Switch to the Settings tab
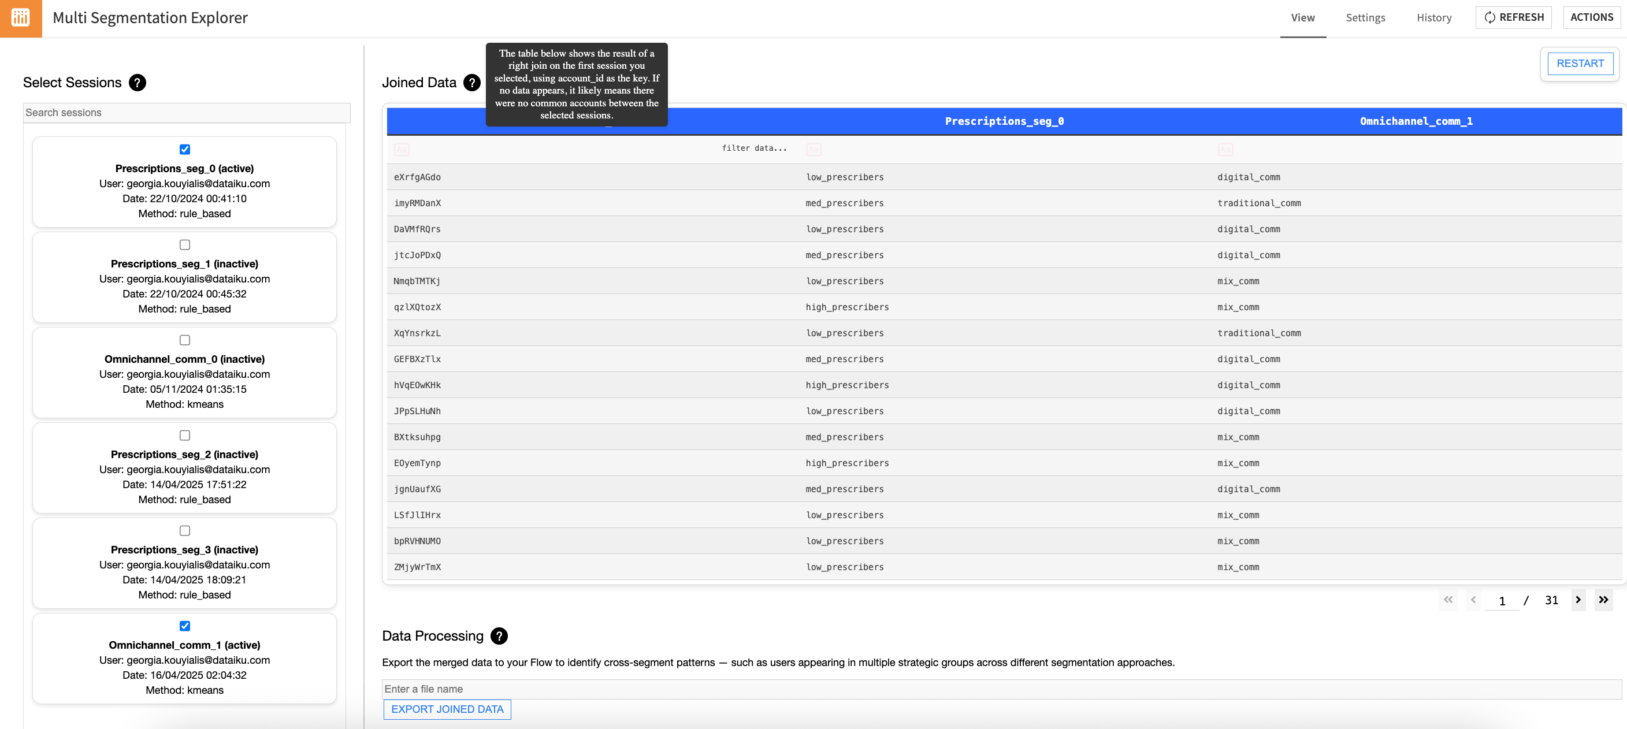 (1365, 18)
